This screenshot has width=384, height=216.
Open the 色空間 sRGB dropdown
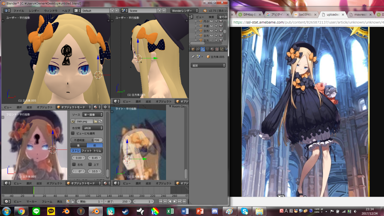pos(93,128)
